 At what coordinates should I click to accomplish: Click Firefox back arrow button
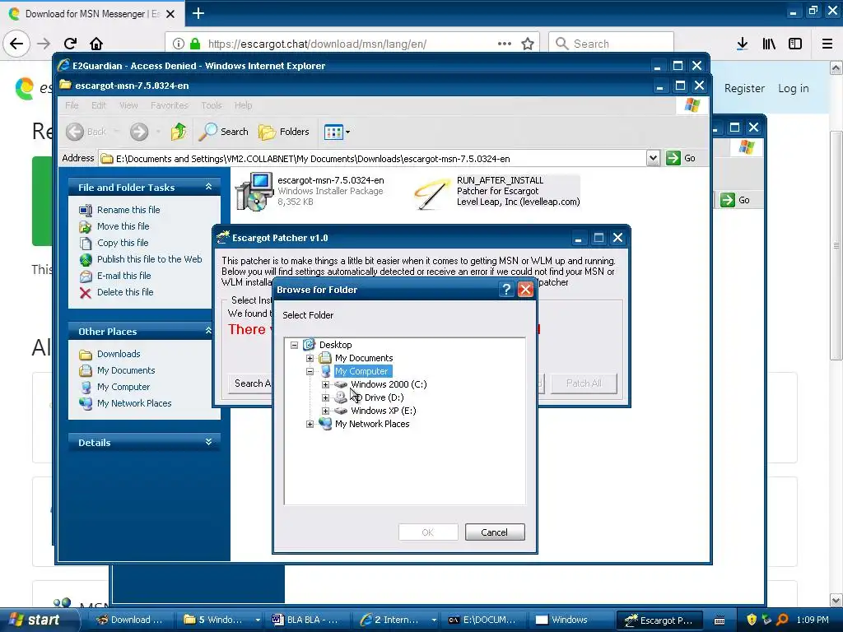tap(16, 44)
